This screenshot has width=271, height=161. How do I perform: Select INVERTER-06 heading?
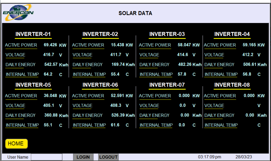(100, 85)
